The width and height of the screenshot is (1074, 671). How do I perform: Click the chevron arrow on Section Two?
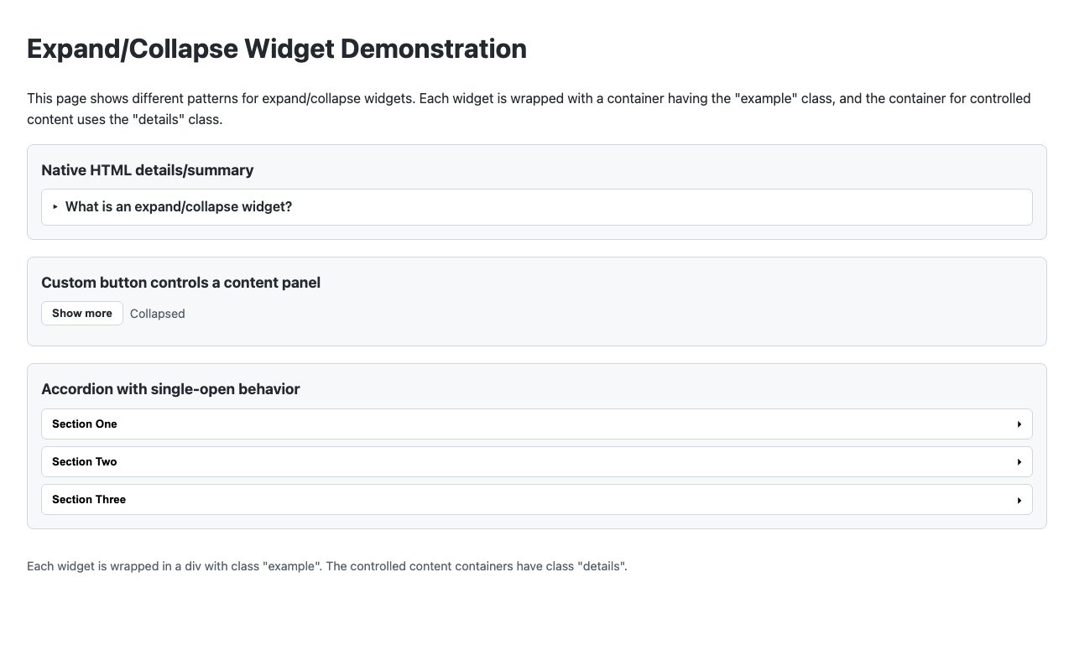1019,461
